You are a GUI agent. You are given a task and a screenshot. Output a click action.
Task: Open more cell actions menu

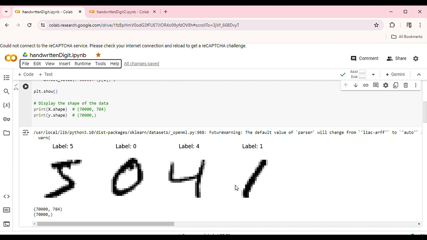416,85
